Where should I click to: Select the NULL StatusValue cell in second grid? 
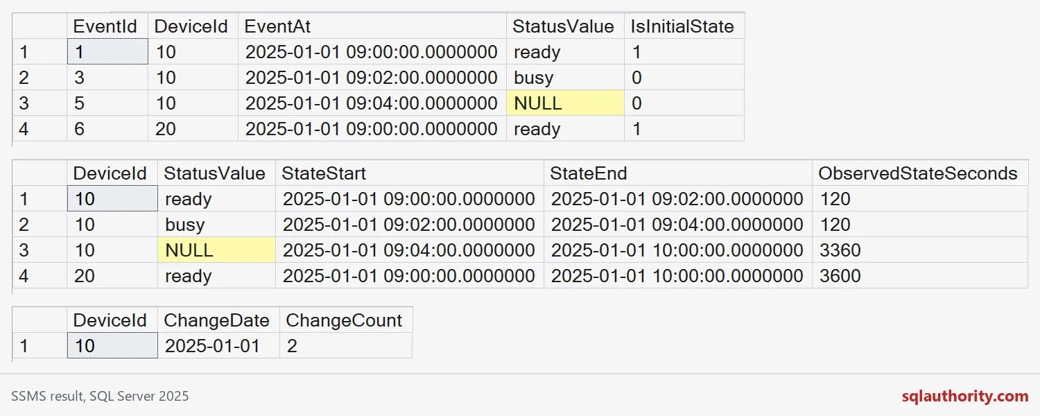coord(216,250)
